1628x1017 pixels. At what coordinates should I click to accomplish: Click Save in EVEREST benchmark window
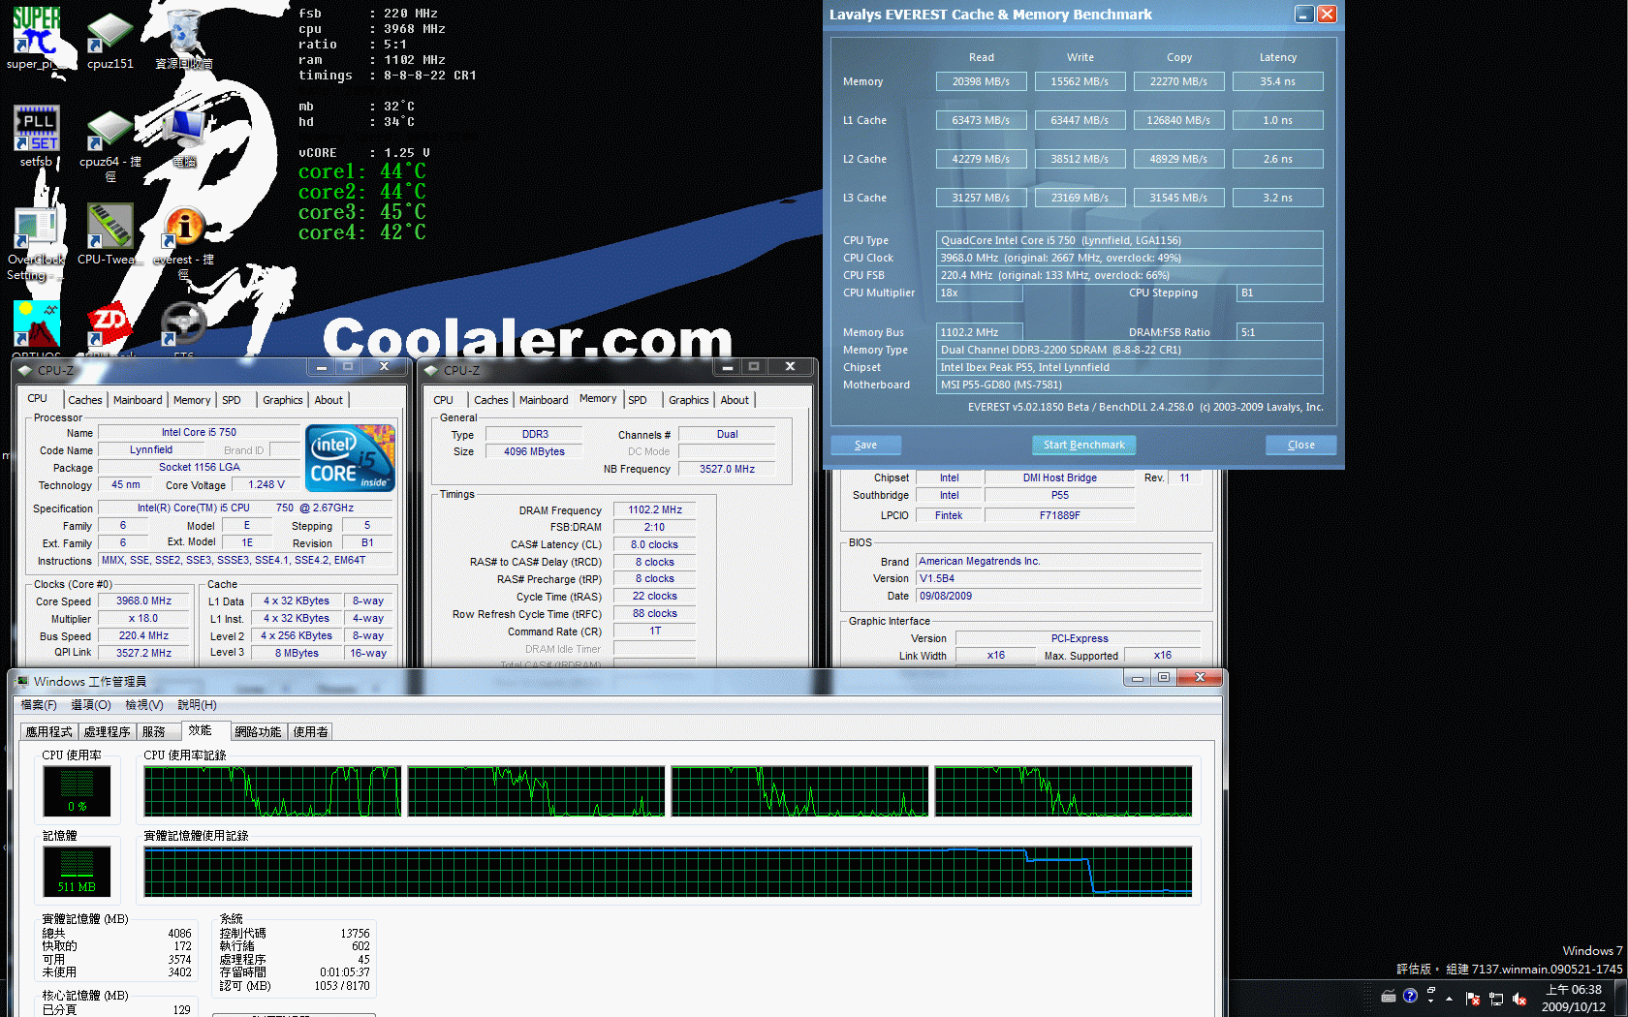[x=866, y=446]
